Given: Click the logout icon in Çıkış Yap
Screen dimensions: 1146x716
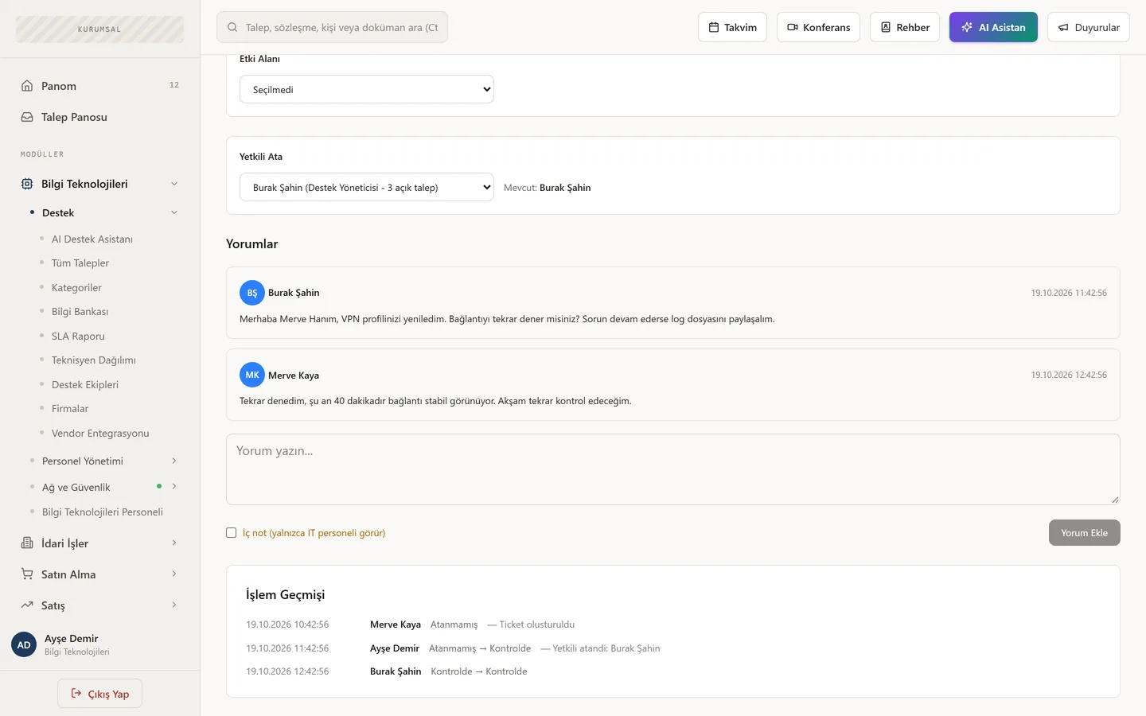Looking at the screenshot, I should pyautogui.click(x=76, y=694).
